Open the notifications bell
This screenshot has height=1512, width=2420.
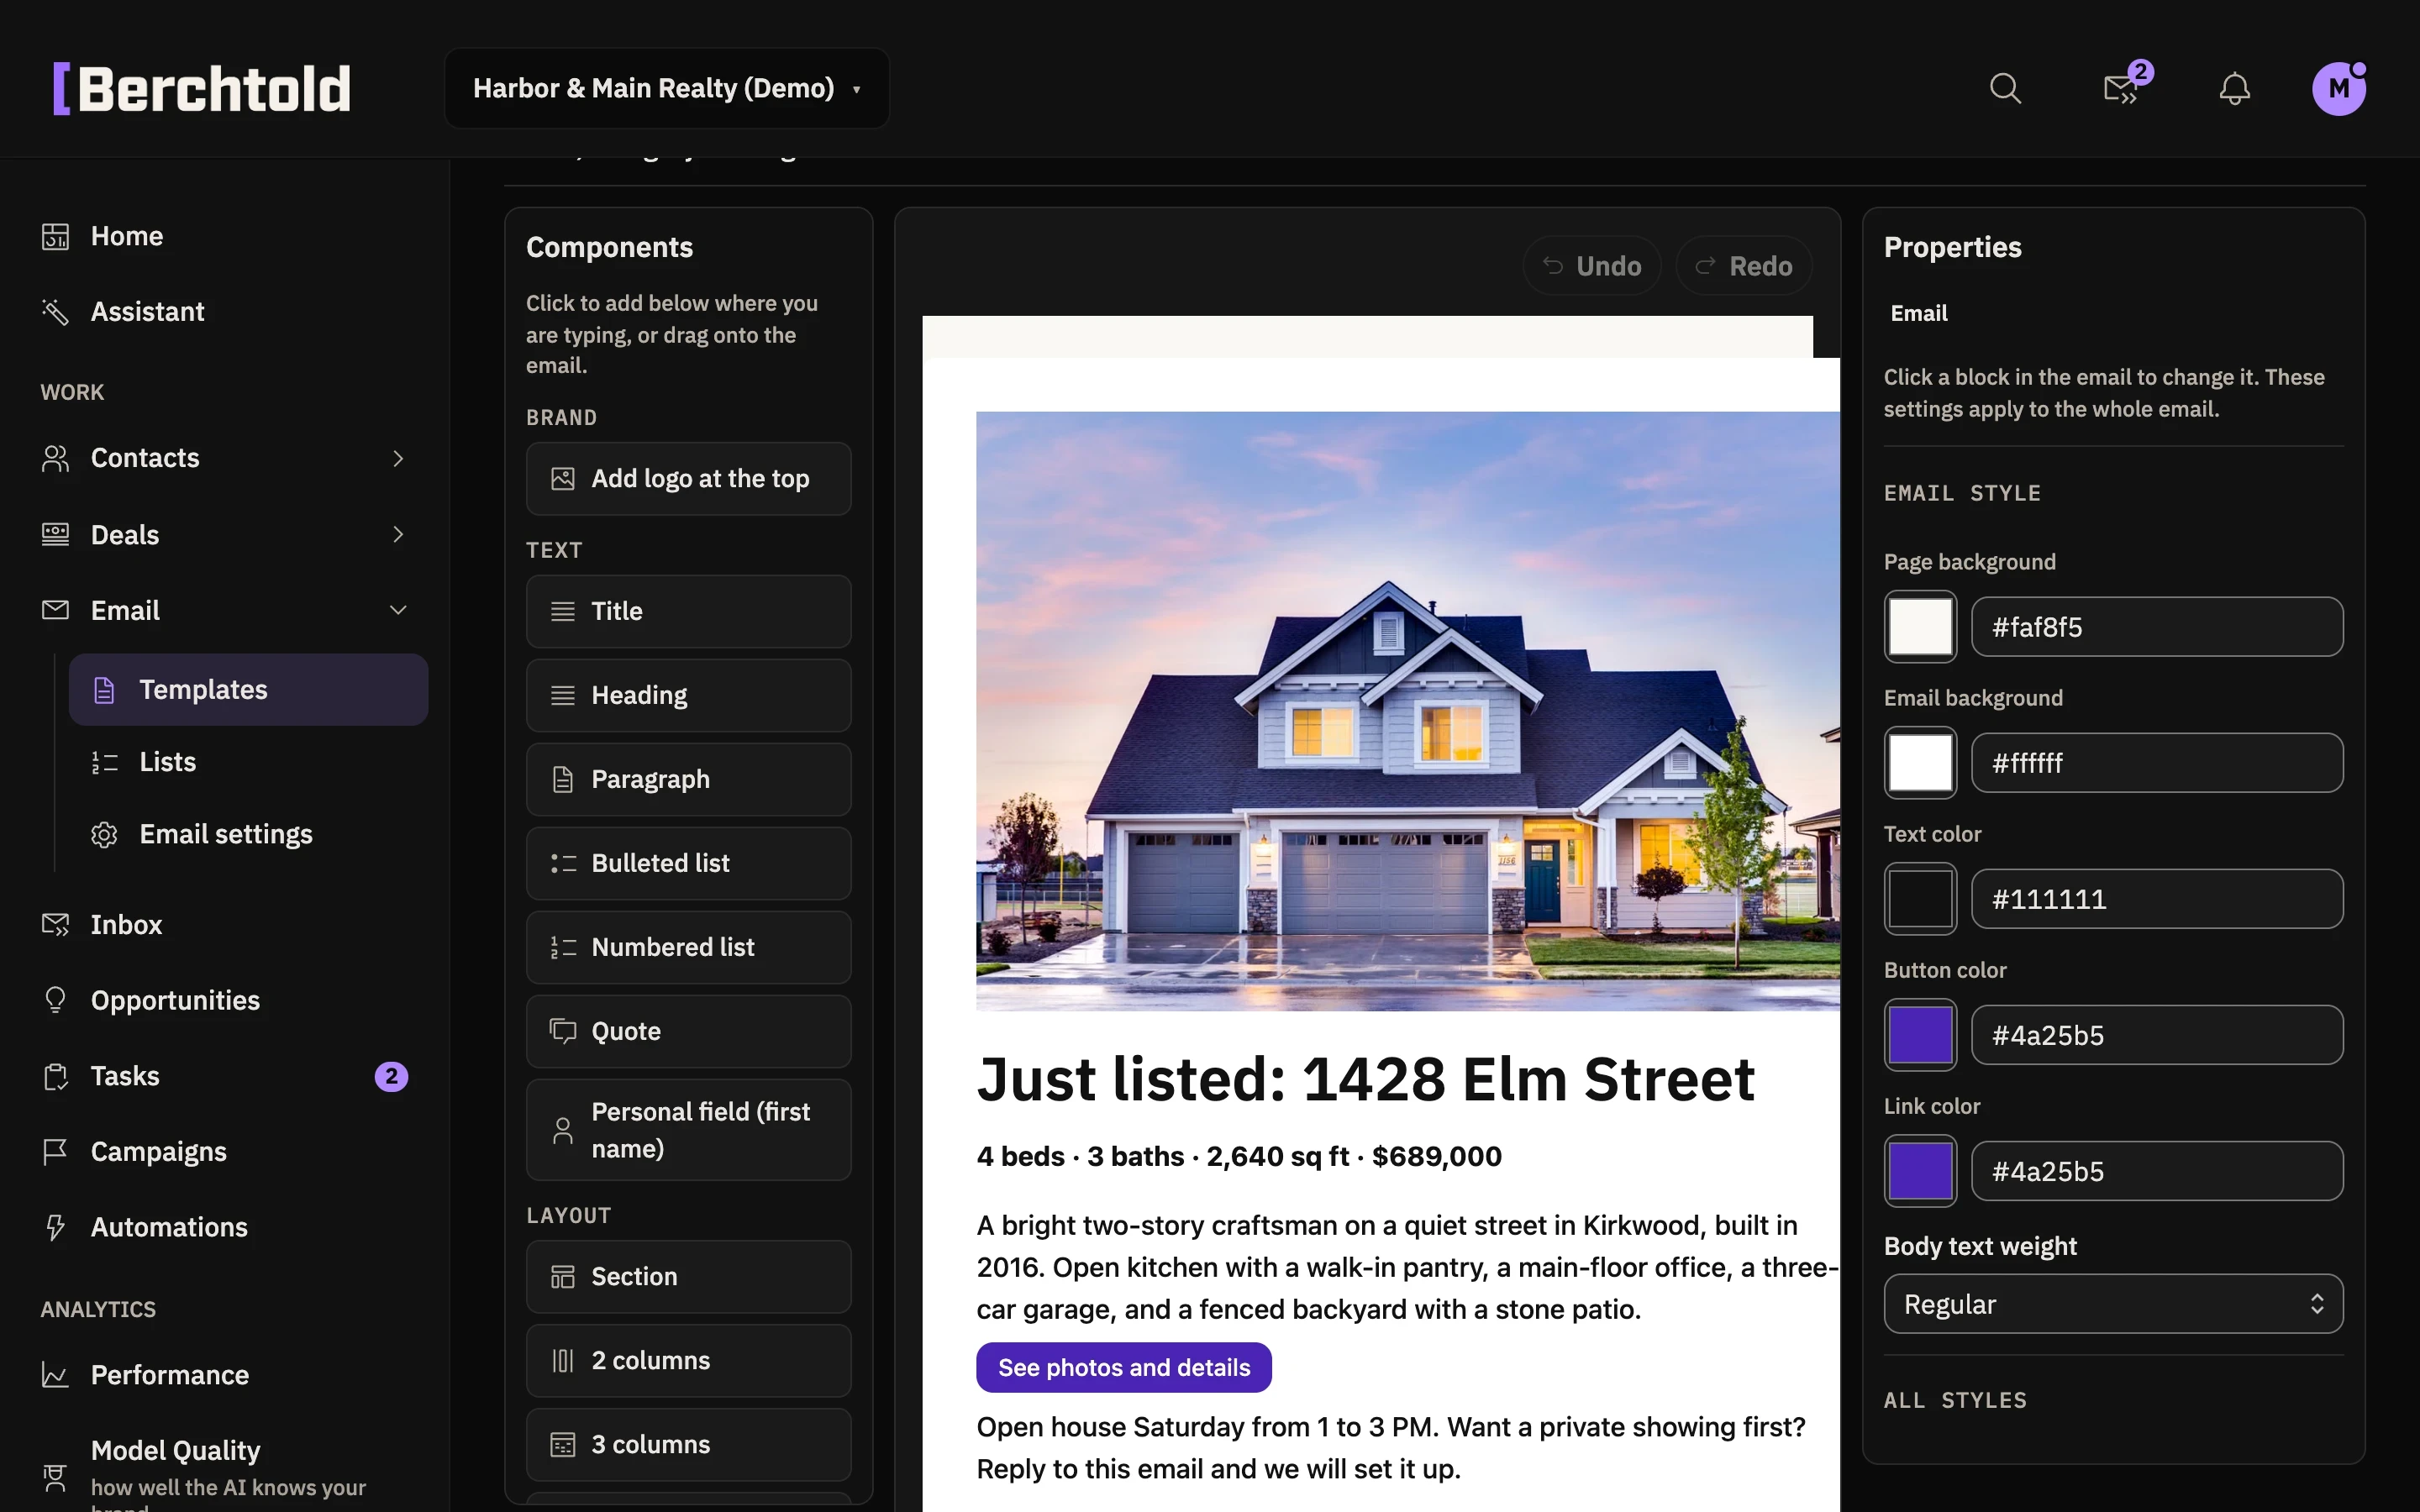pyautogui.click(x=2234, y=88)
